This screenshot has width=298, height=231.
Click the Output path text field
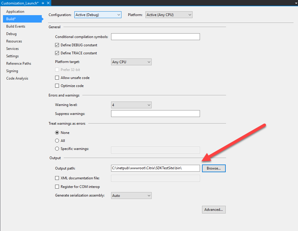click(x=155, y=168)
